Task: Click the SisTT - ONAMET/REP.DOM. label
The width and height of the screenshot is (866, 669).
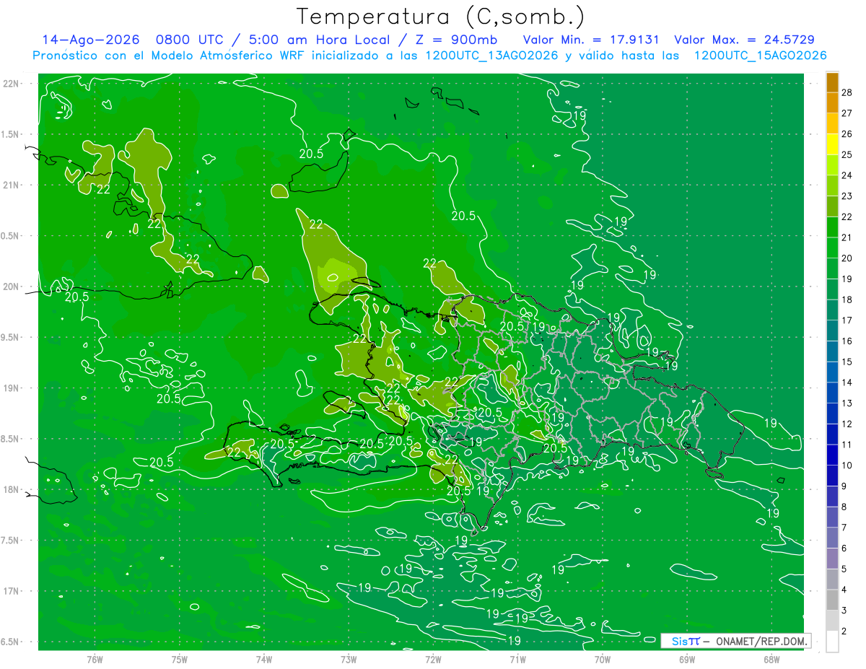Action: coord(735,641)
